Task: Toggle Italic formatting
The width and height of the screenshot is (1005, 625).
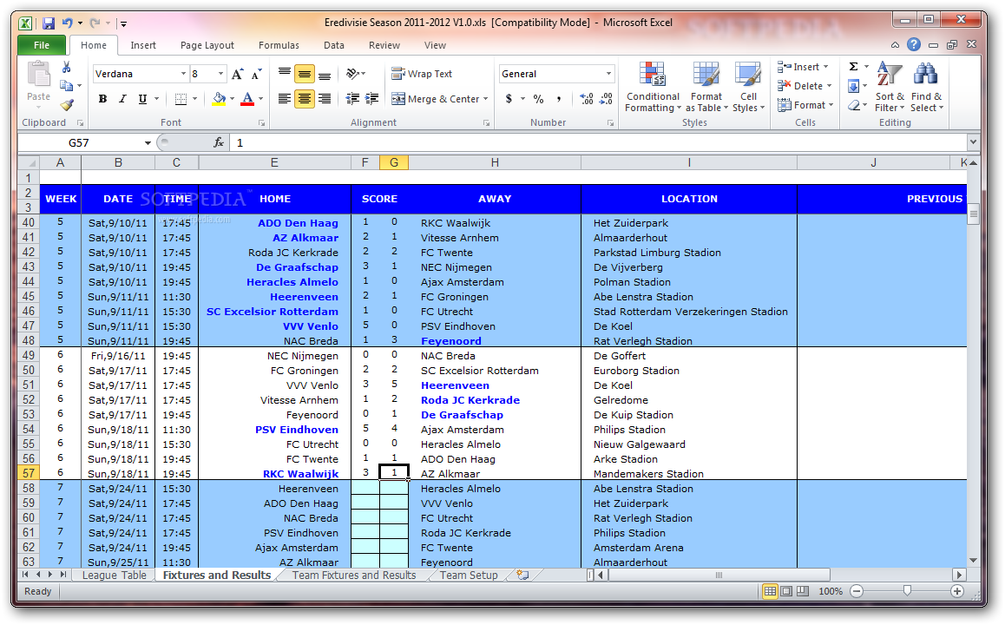Action: (122, 99)
